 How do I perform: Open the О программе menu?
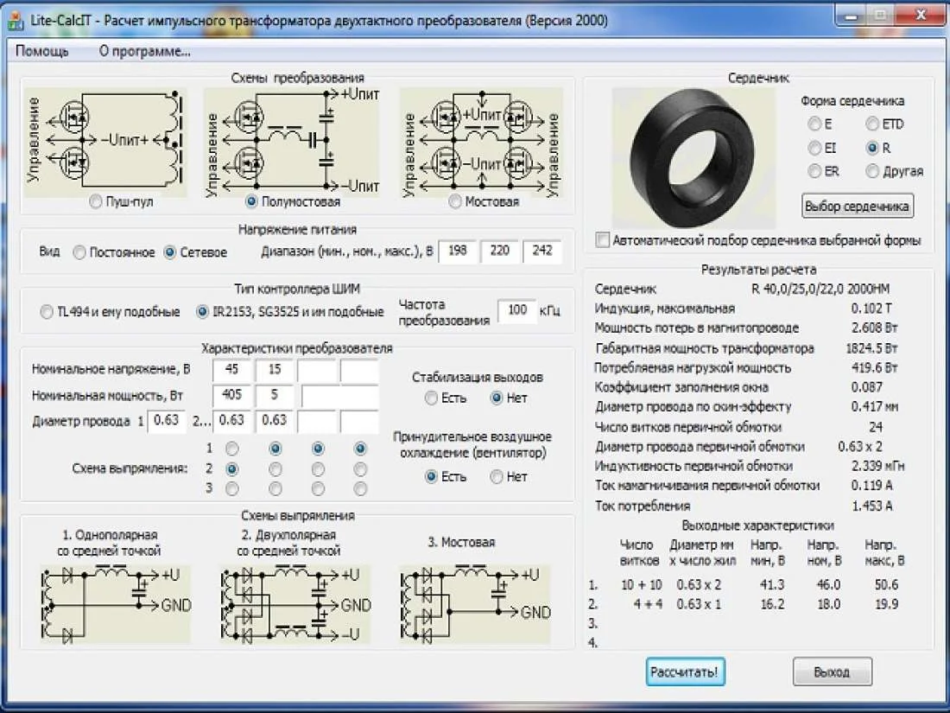tap(144, 51)
